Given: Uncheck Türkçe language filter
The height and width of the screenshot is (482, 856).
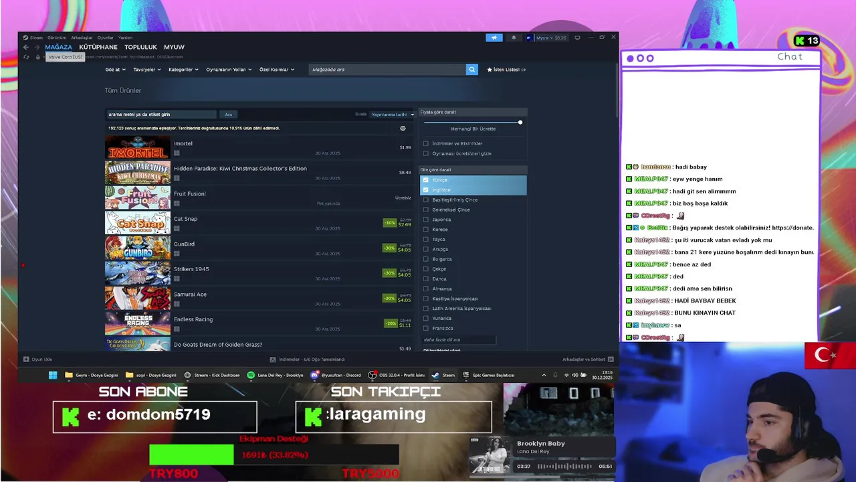Looking at the screenshot, I should point(426,180).
